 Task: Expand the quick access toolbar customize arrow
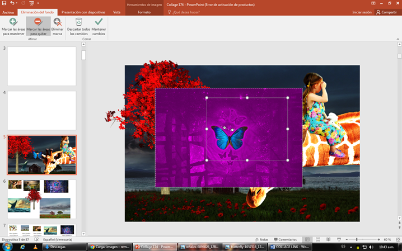(38, 3)
